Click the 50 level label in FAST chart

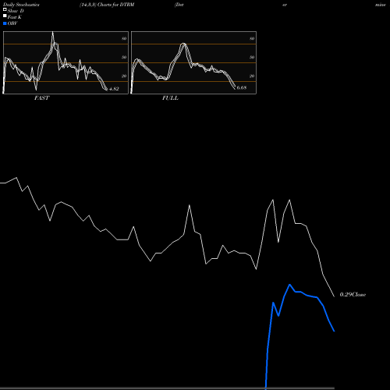pyautogui.click(x=124, y=57)
